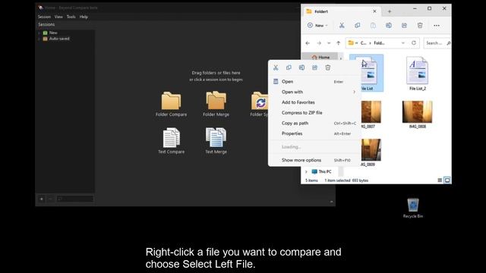Open the recent locations dropdown arrow
The height and width of the screenshot is (273, 486).
329,43
